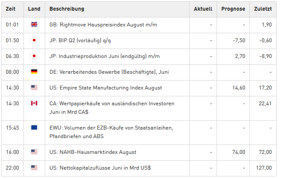
Task: Select the Canadian flag icon at 14:30
Action: pos(34,103)
